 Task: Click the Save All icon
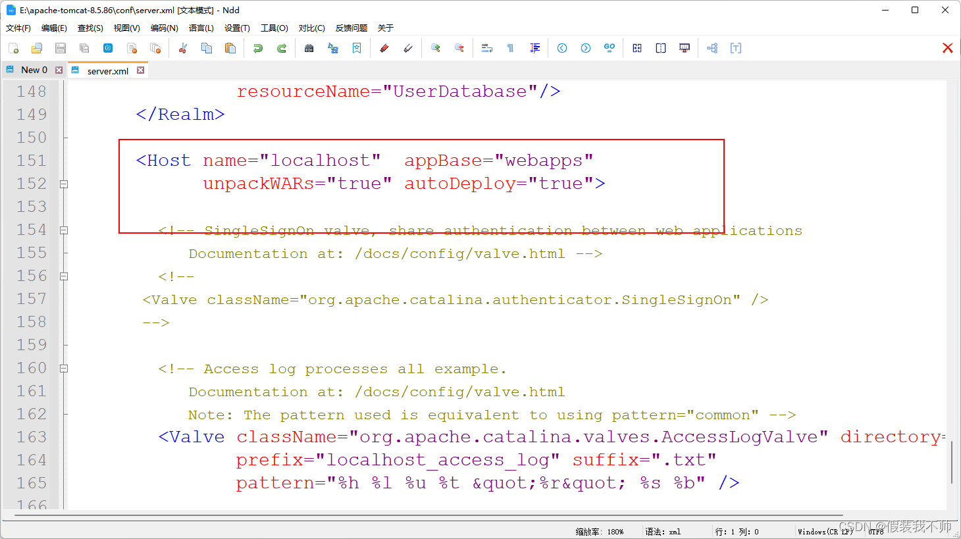pos(84,48)
